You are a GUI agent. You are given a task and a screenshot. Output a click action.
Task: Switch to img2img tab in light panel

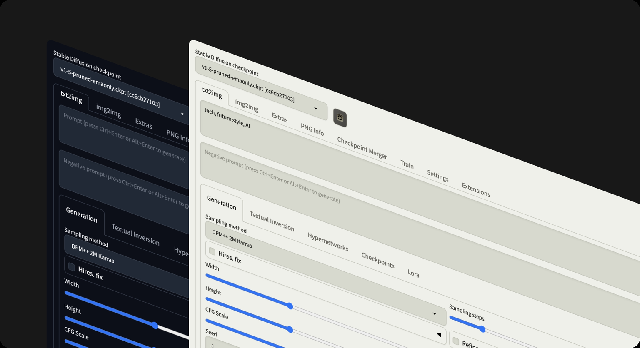tap(247, 106)
